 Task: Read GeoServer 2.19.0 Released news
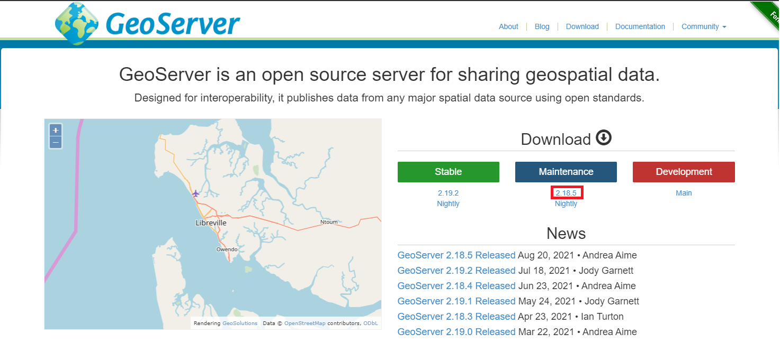pos(456,332)
